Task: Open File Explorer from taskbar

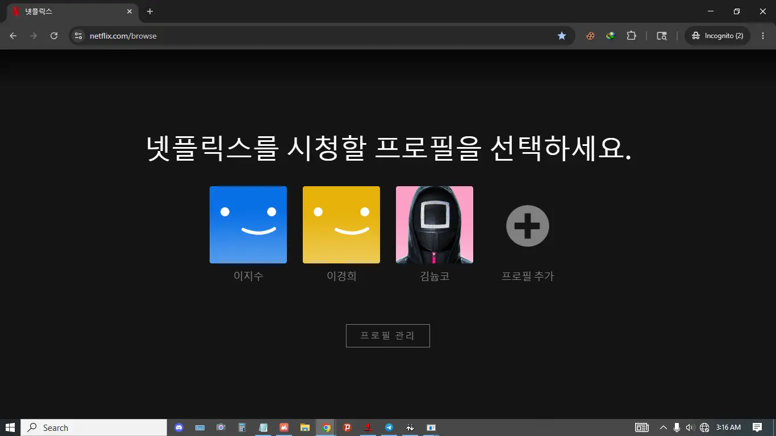Action: (x=305, y=427)
